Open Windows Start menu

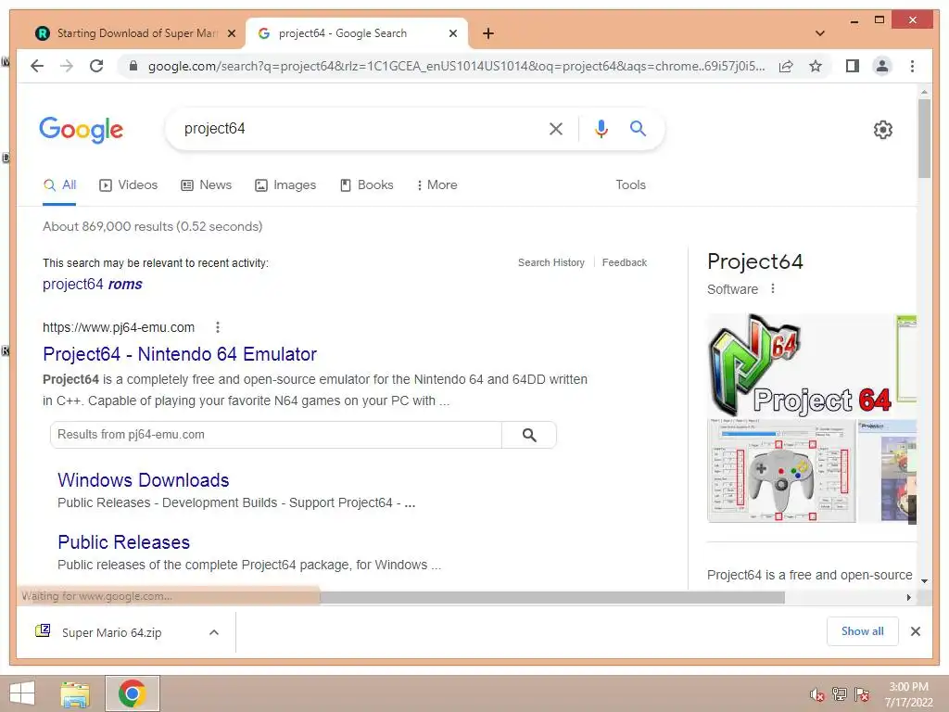(x=22, y=693)
